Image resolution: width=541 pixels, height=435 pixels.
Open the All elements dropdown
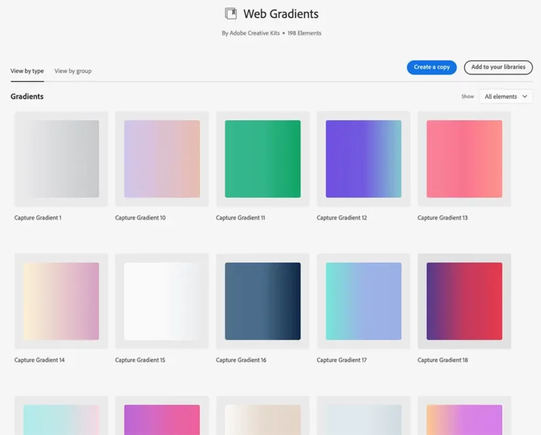coord(505,96)
